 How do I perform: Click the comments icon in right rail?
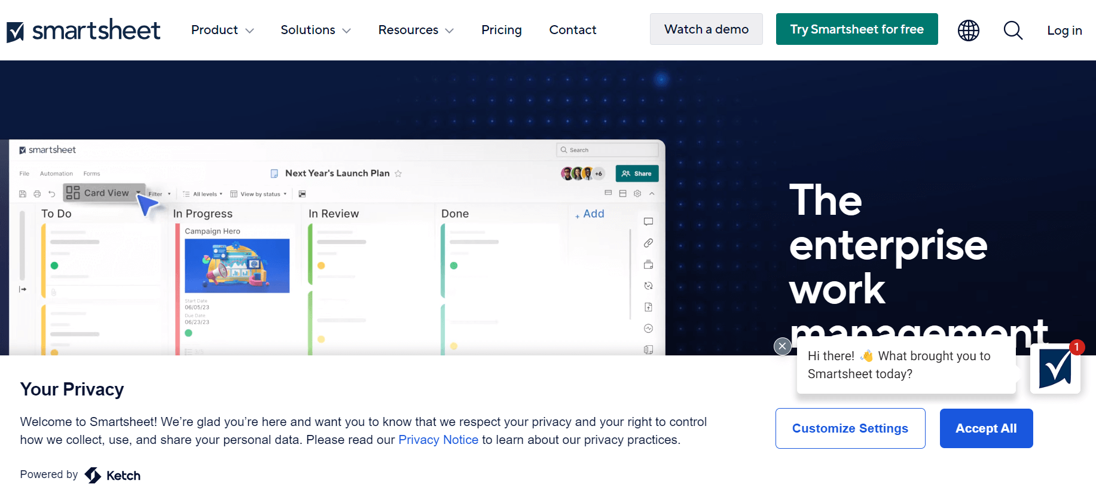point(648,222)
